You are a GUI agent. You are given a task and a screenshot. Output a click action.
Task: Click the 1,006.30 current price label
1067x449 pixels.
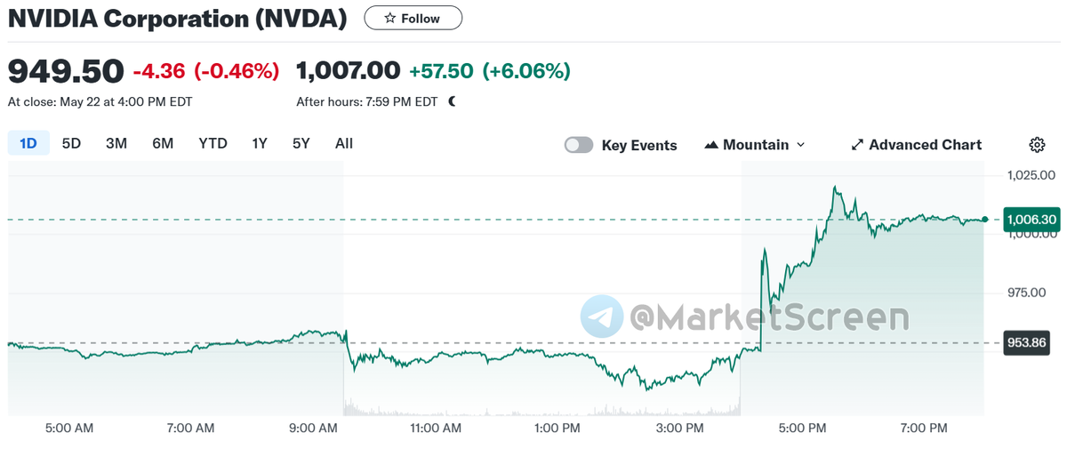1031,220
